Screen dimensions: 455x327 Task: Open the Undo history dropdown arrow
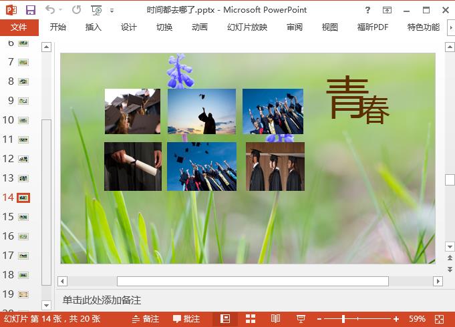(x=61, y=11)
